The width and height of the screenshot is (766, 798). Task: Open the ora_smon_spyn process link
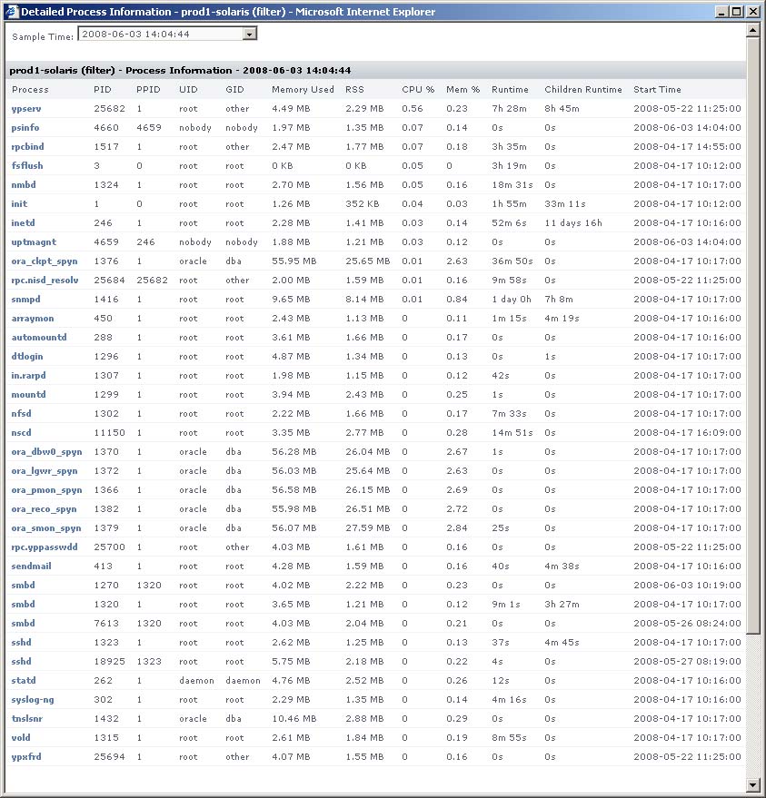click(45, 528)
